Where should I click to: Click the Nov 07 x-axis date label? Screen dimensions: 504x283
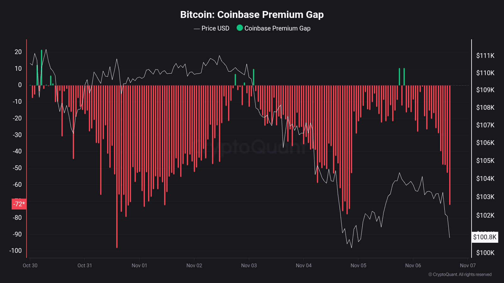point(467,265)
